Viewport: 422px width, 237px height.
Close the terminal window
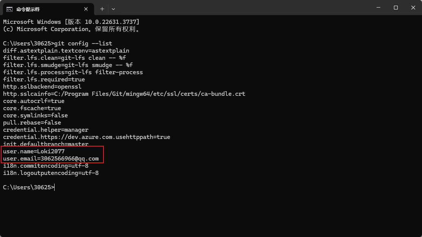413,8
